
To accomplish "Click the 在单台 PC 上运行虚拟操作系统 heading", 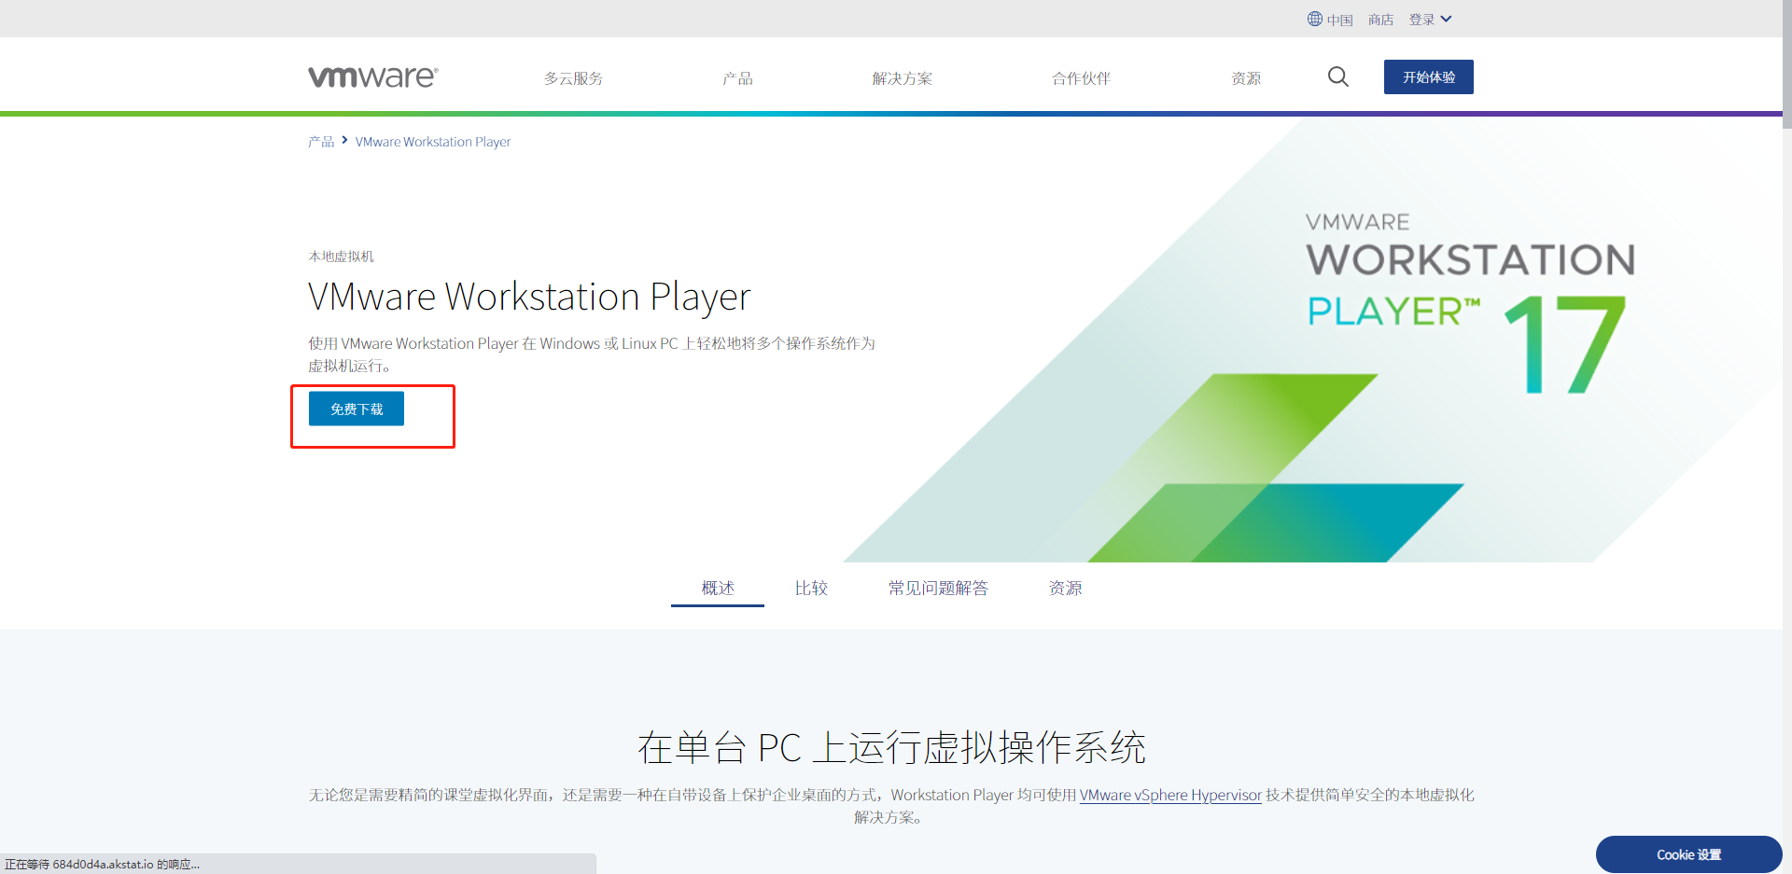I will coord(891,747).
